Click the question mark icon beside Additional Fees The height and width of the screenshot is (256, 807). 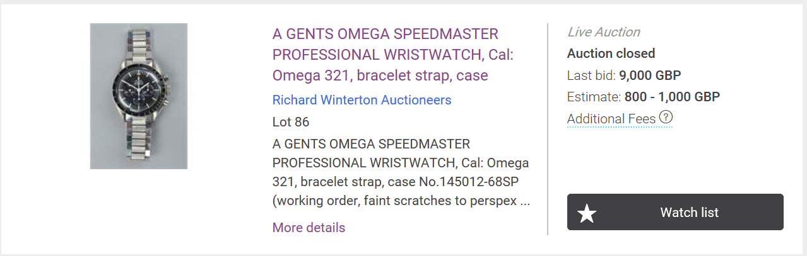point(666,118)
